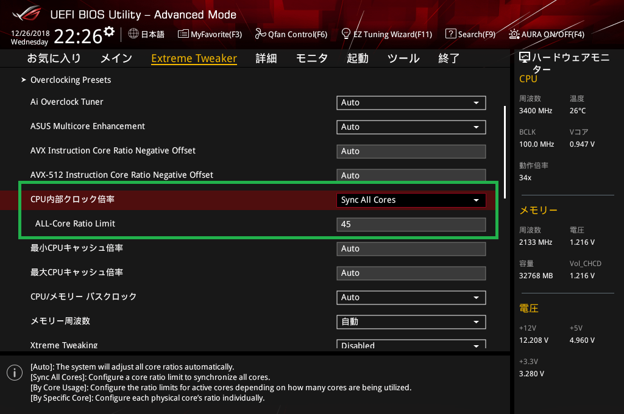This screenshot has width=624, height=414.
Task: Switch to 起動 tab
Action: pos(357,58)
